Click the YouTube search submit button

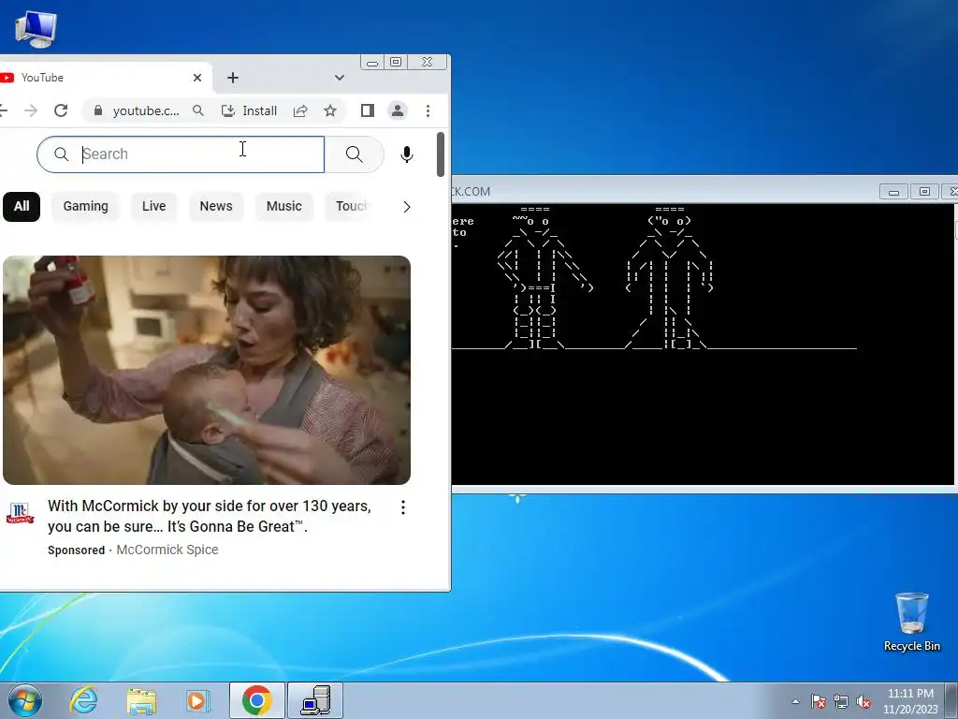(355, 154)
